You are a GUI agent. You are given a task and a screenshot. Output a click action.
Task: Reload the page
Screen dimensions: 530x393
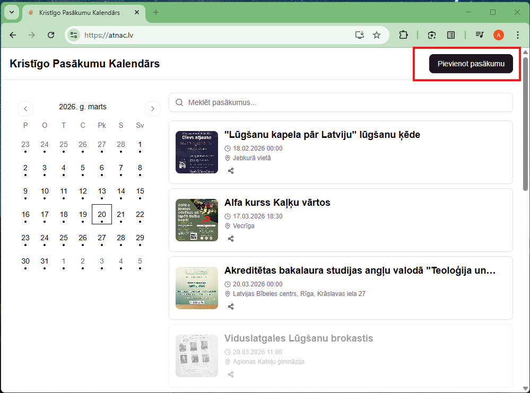click(51, 35)
